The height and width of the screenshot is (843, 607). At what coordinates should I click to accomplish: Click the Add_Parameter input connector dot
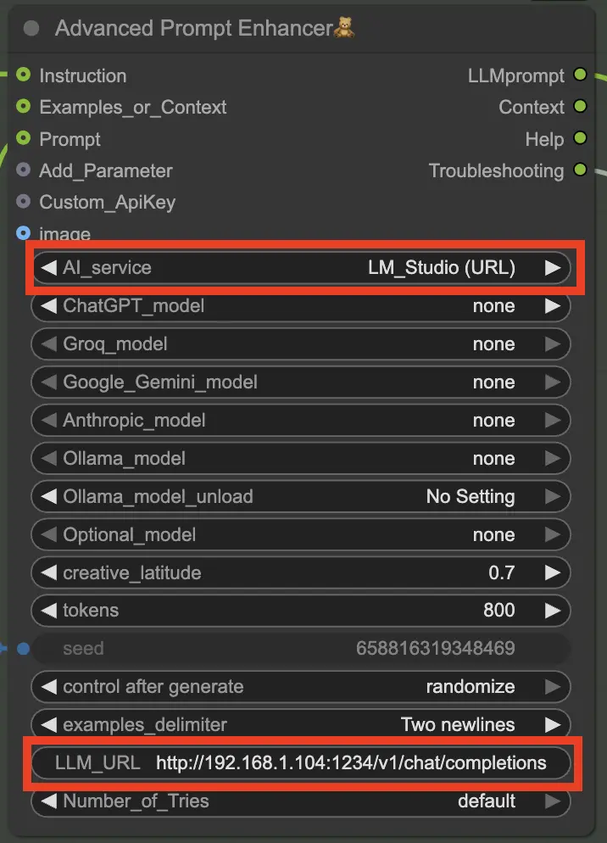click(x=23, y=170)
